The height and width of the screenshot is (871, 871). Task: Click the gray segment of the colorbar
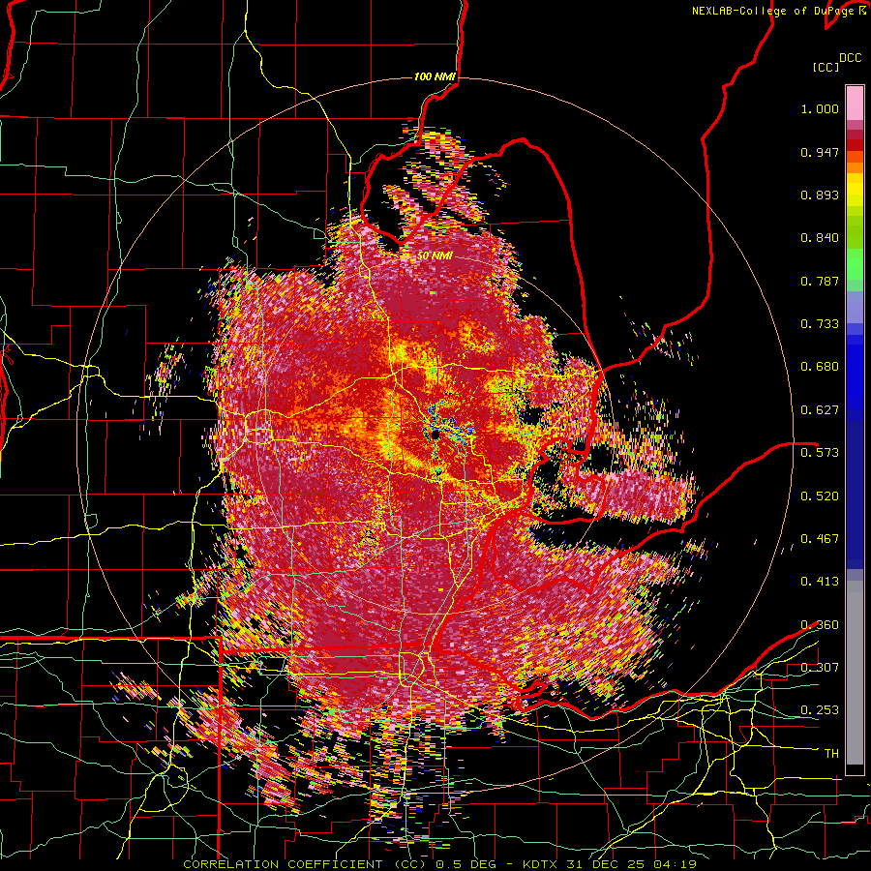[855, 673]
